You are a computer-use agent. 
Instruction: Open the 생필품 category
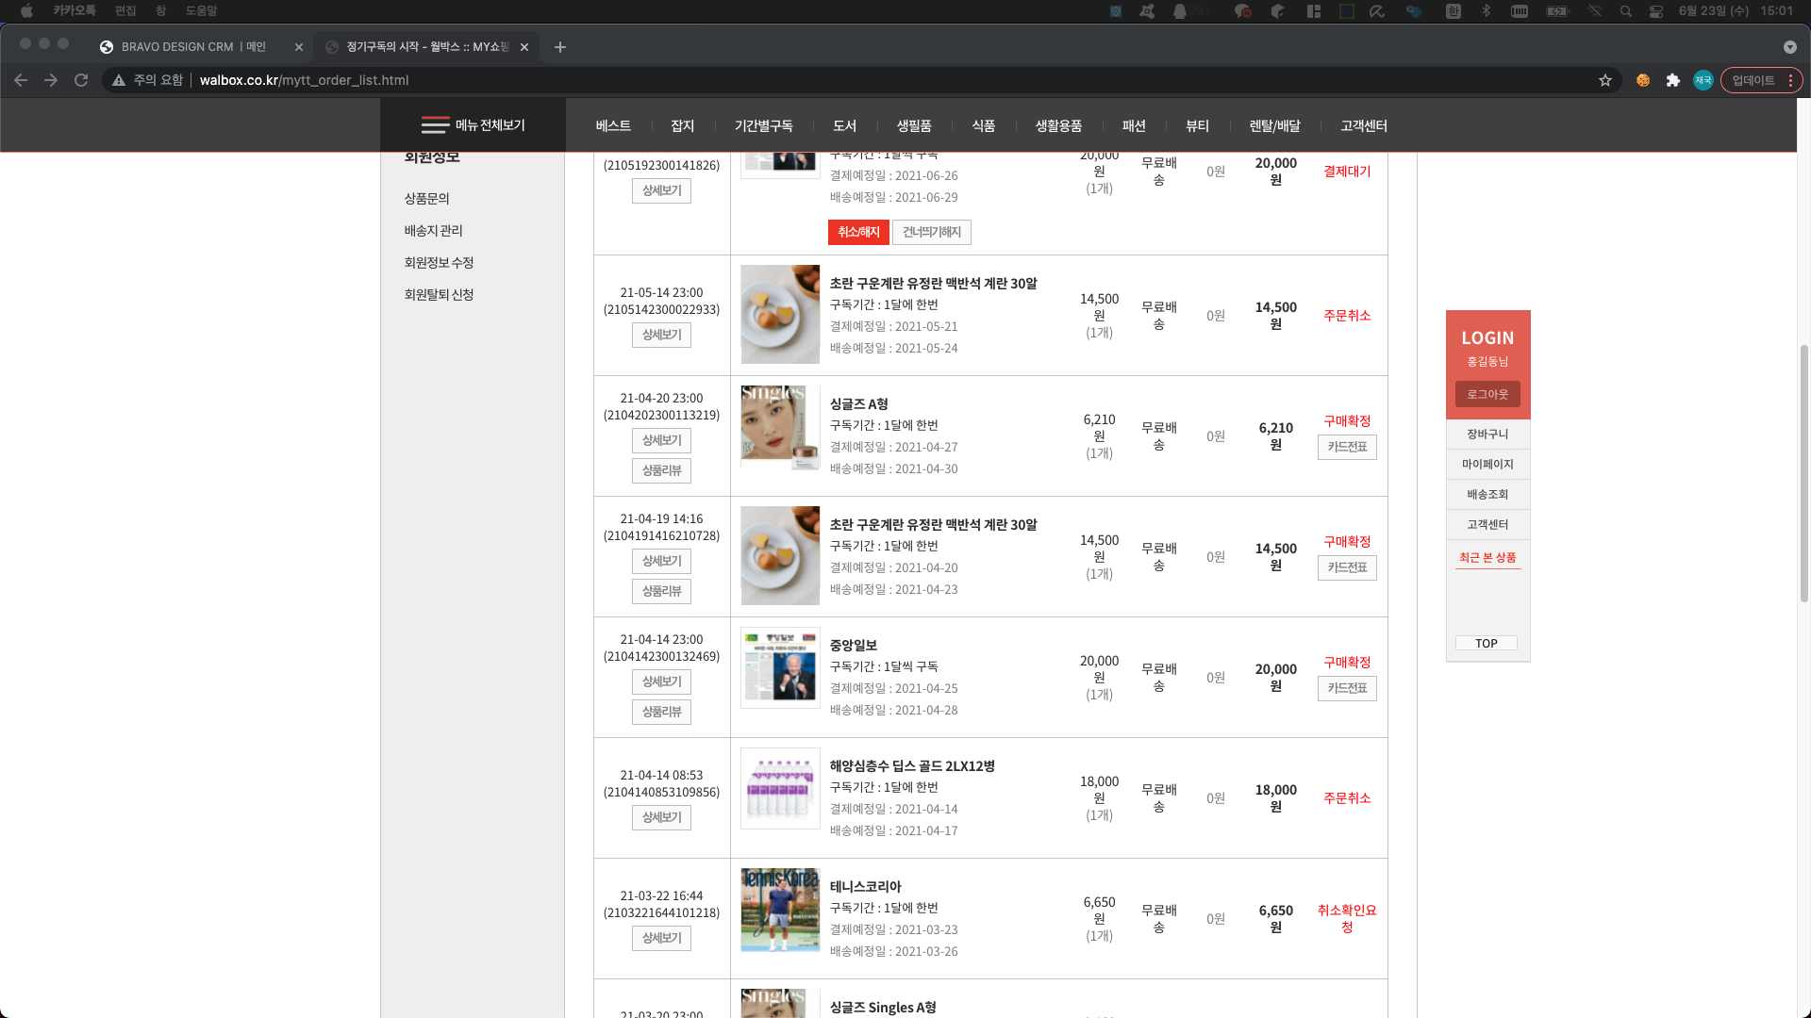[914, 125]
